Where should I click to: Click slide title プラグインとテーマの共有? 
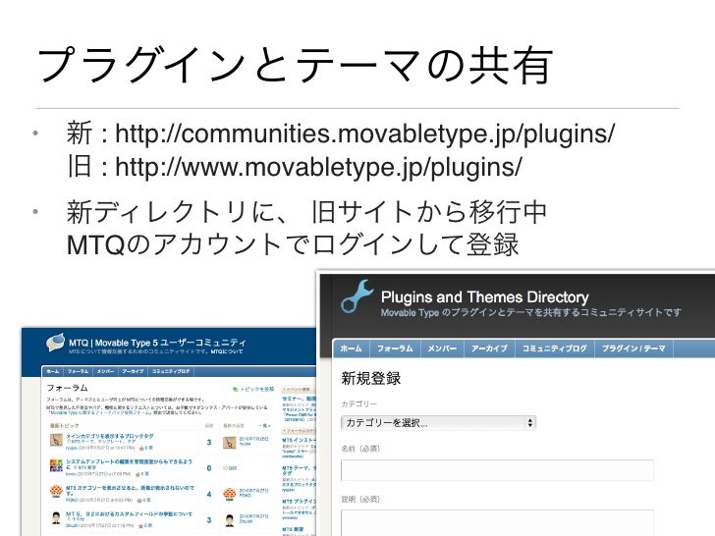click(x=296, y=66)
